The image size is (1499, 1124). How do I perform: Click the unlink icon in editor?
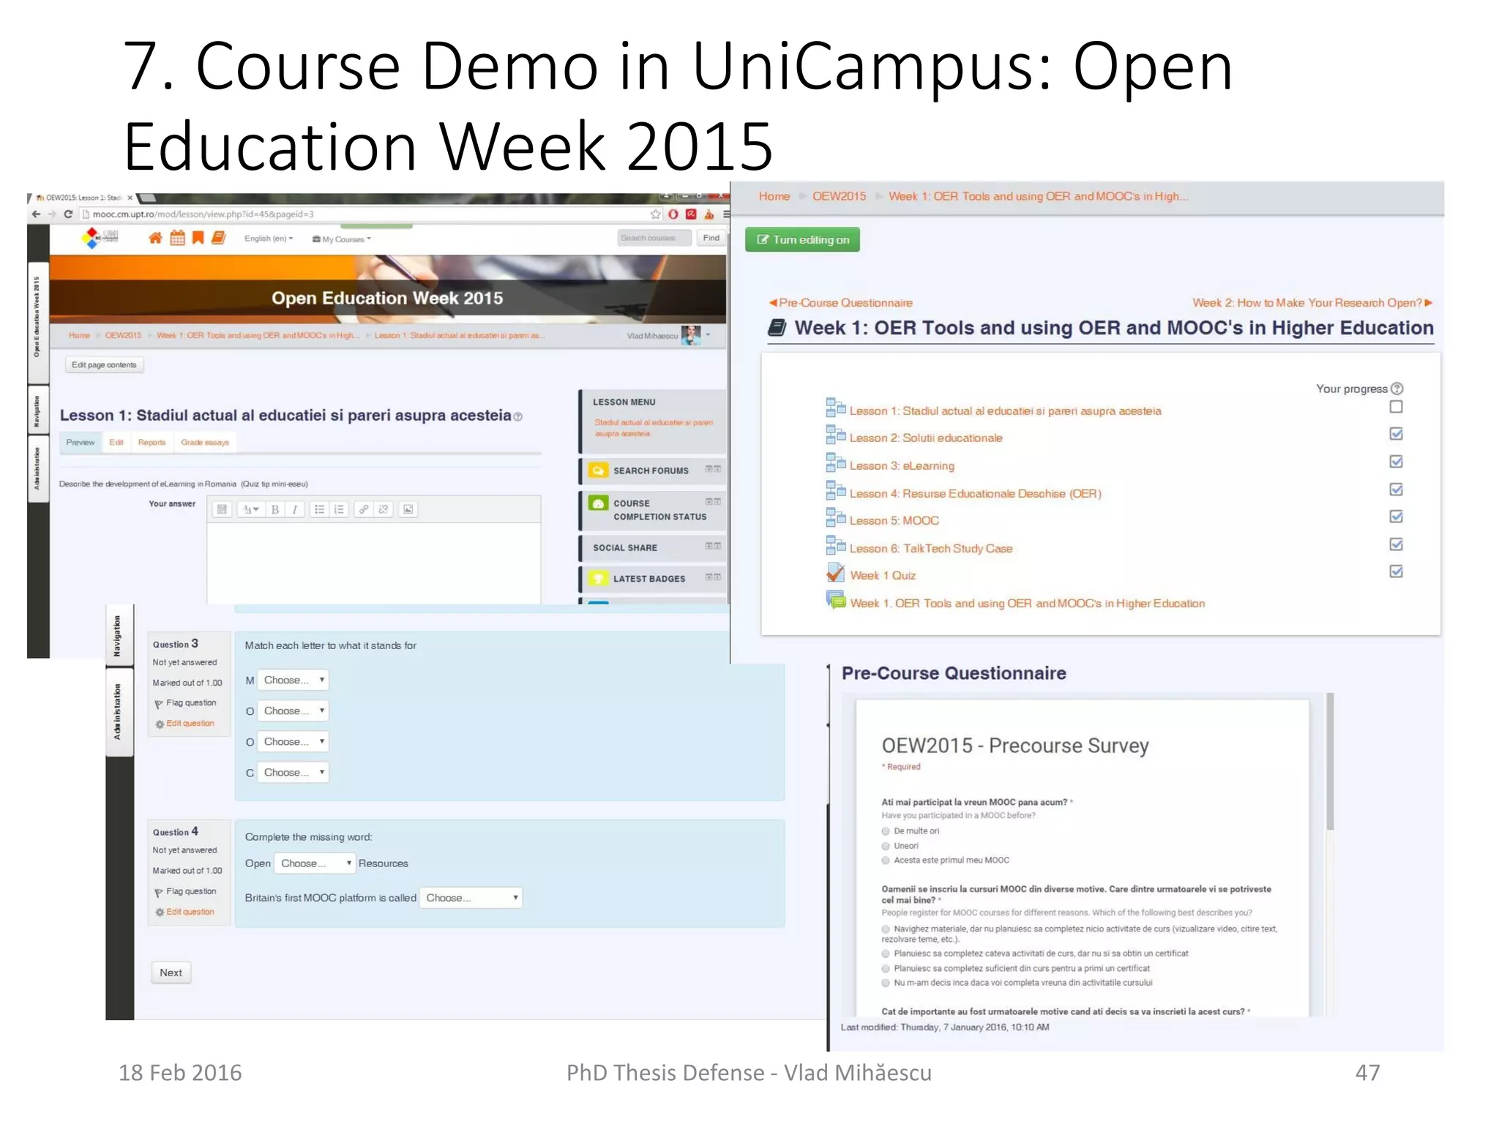click(x=383, y=509)
